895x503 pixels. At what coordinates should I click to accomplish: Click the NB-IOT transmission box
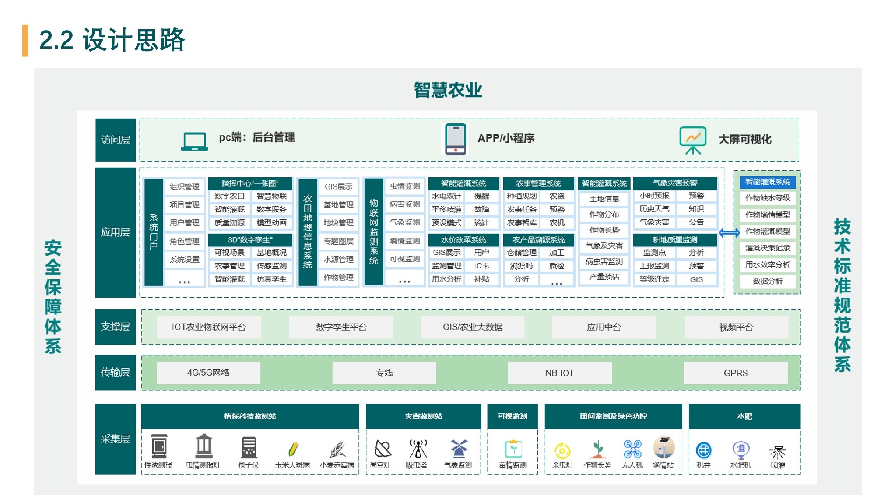point(559,373)
